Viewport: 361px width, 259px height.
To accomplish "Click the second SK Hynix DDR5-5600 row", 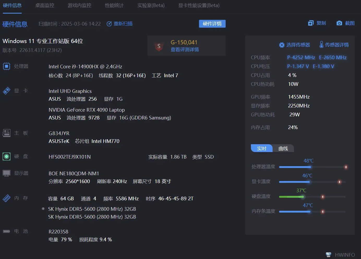I will coord(92,217).
